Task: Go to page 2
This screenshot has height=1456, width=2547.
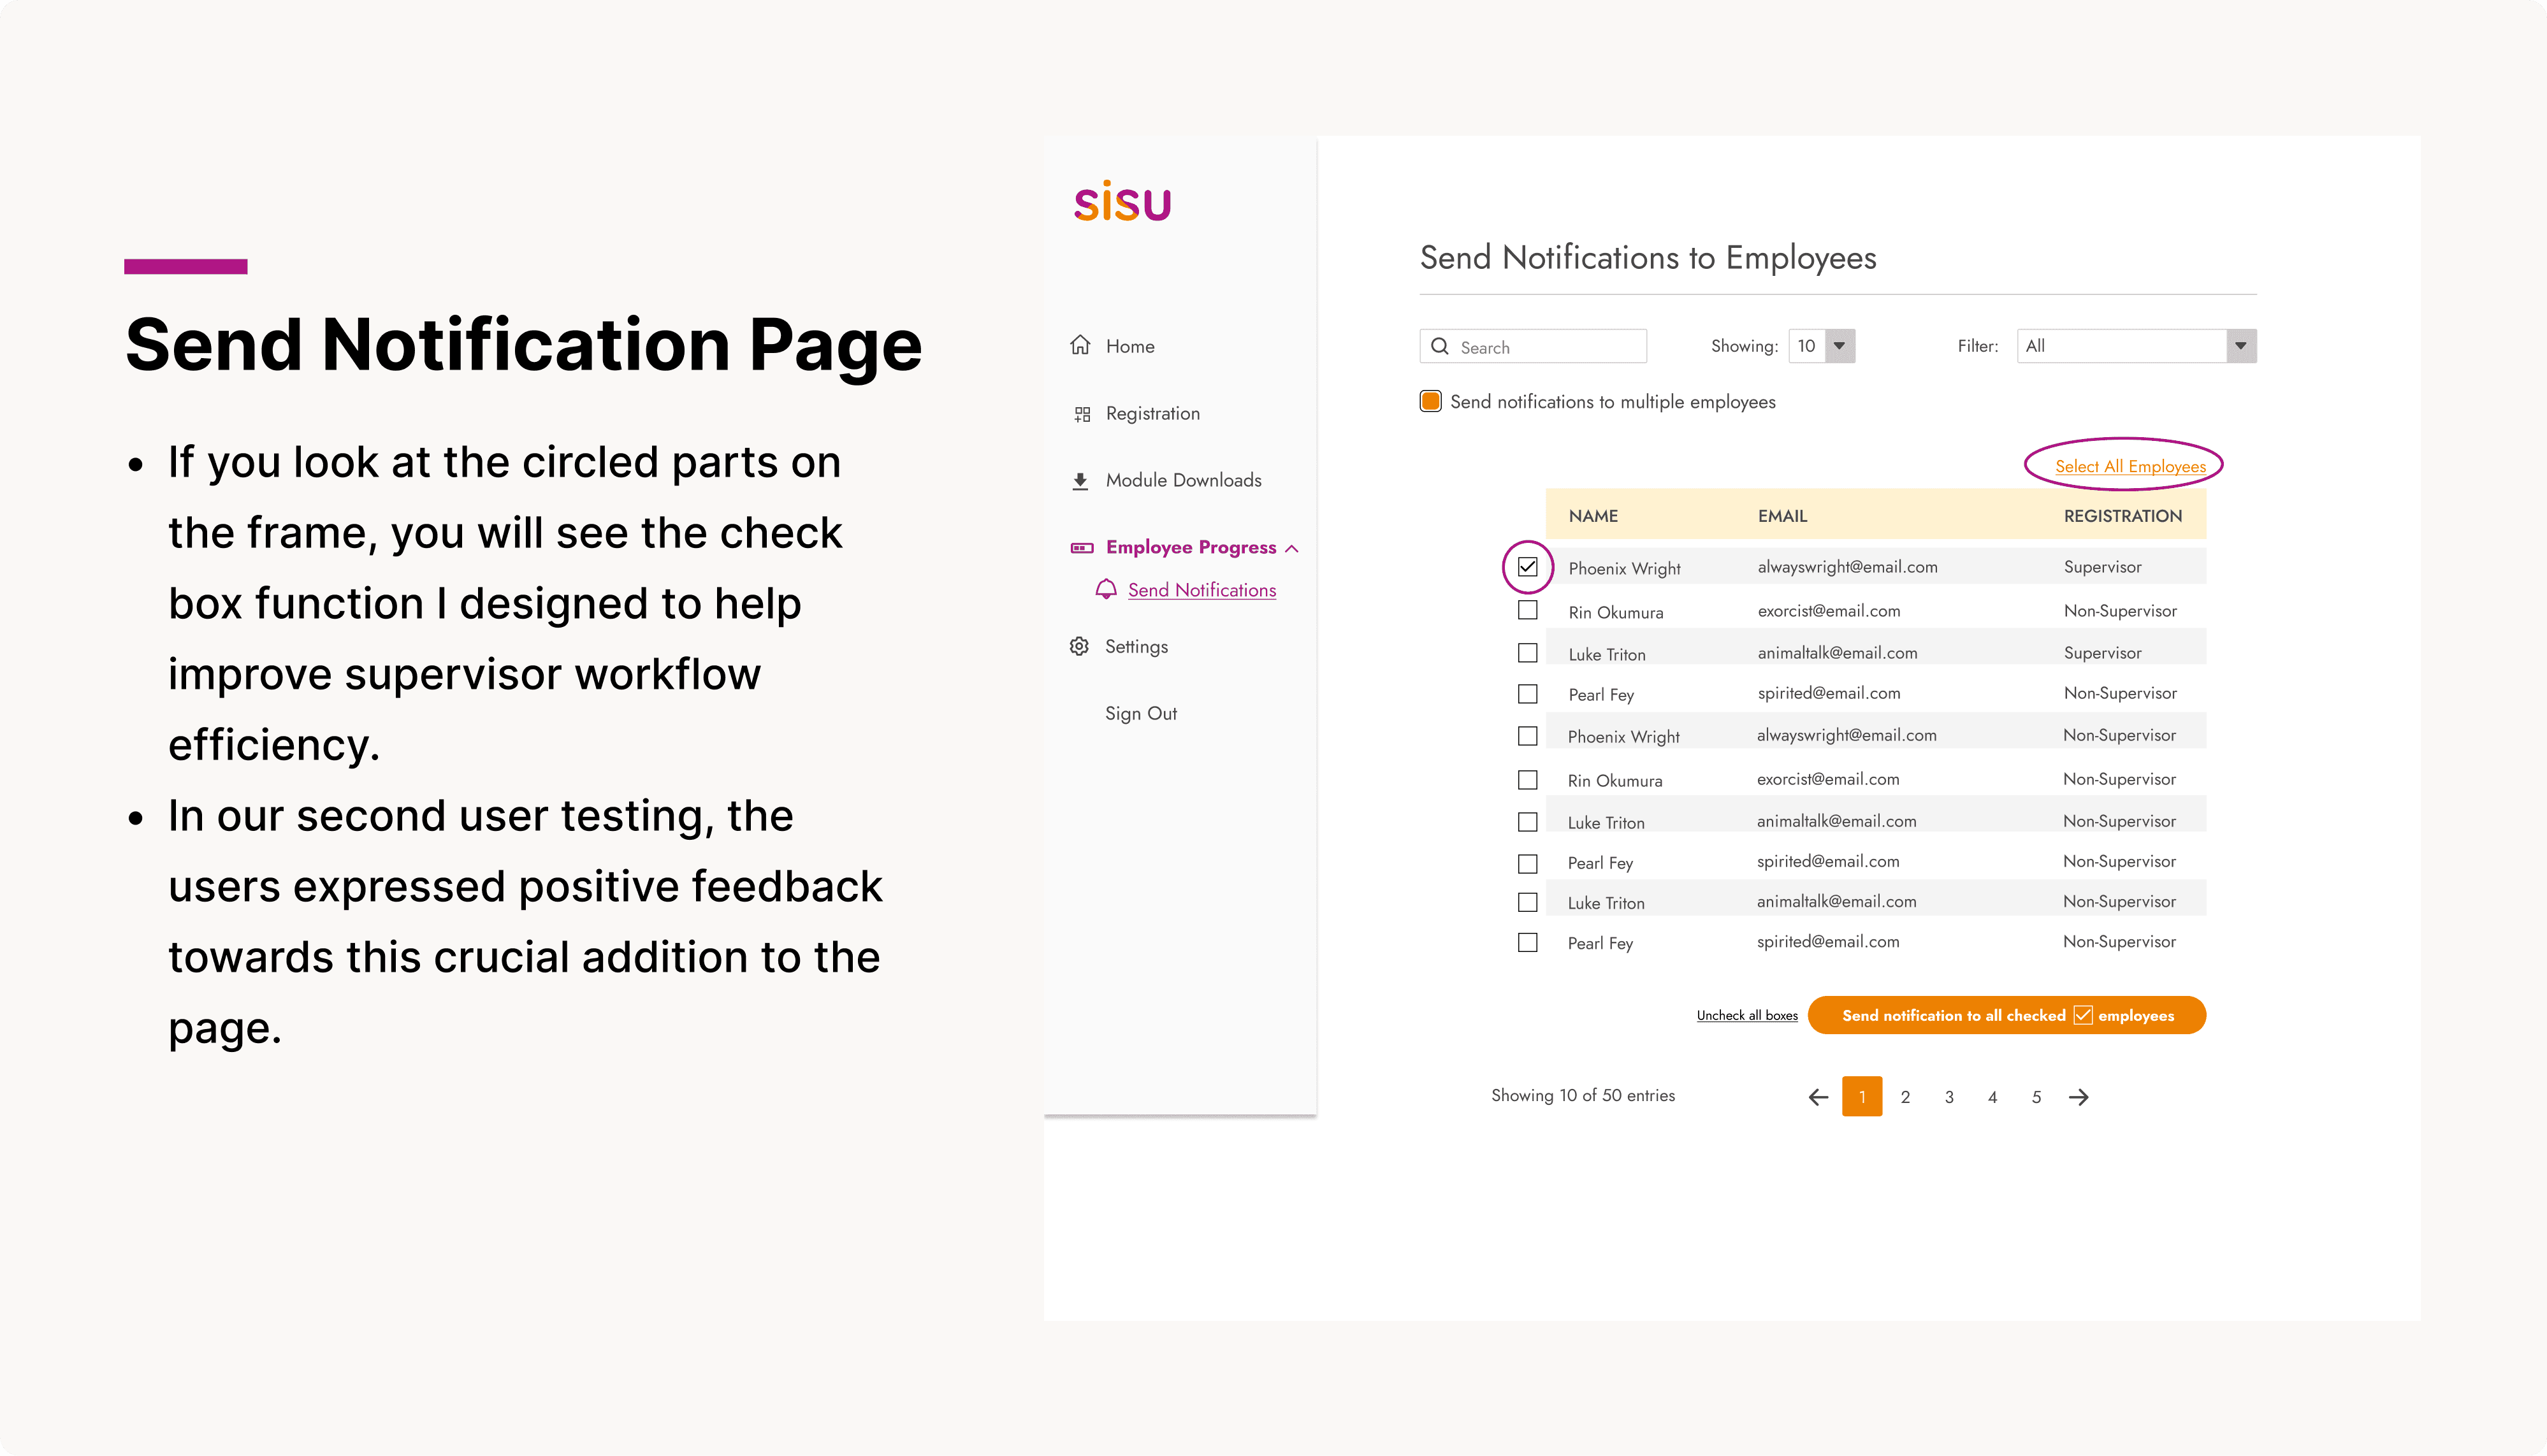Action: point(1906,1097)
